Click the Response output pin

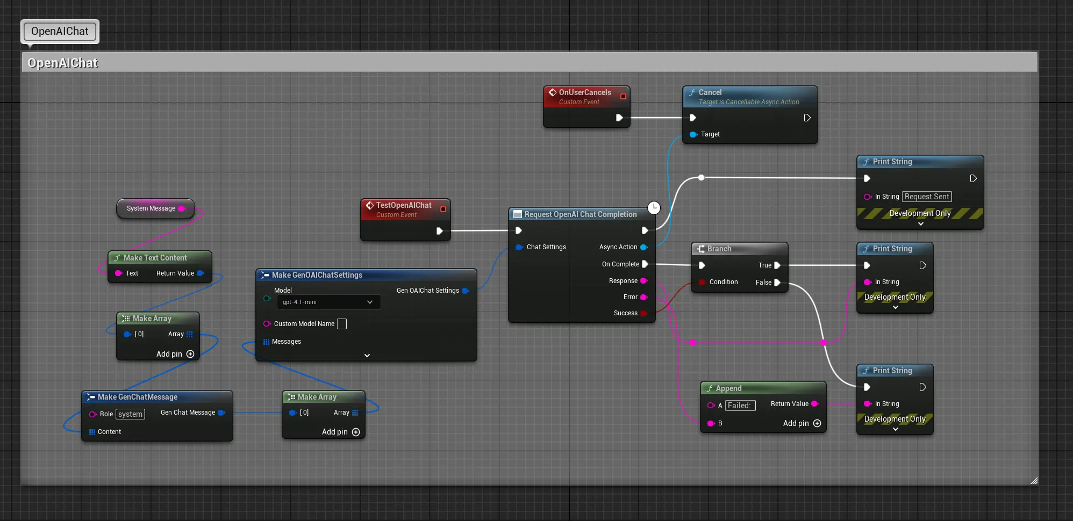[644, 281]
